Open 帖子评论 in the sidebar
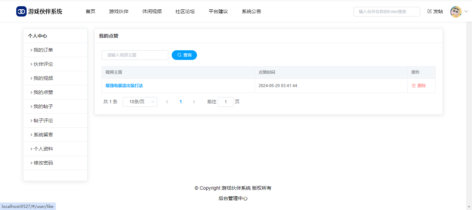Image resolution: width=472 pixels, height=210 pixels. (x=55, y=120)
